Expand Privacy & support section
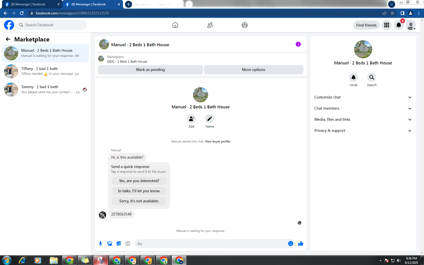 (x=363, y=131)
